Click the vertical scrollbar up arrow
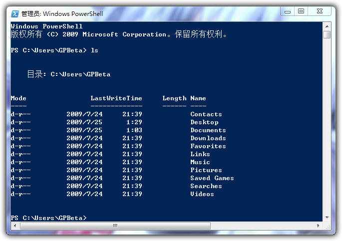This screenshot has height=241, width=342. (x=327, y=26)
